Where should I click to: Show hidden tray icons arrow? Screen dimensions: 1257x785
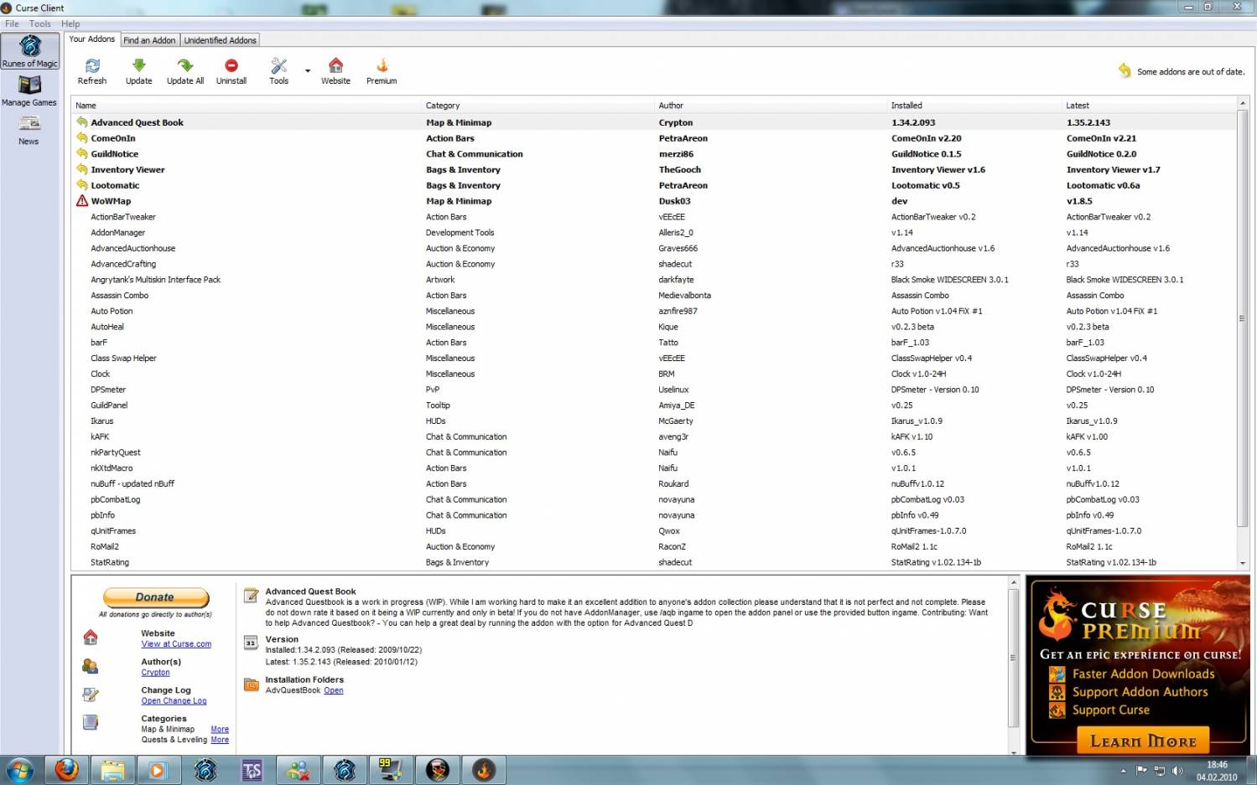coord(1123,771)
